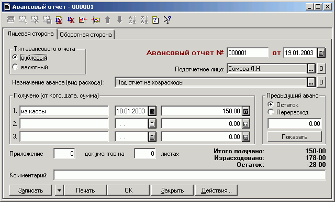This screenshot has width=335, height=202.
Task: Open calendar for row 2 date
Action: point(152,124)
